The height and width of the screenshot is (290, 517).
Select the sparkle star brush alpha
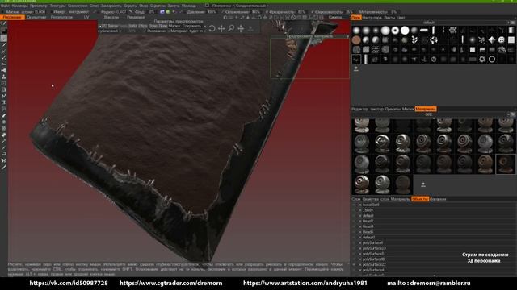point(482,40)
